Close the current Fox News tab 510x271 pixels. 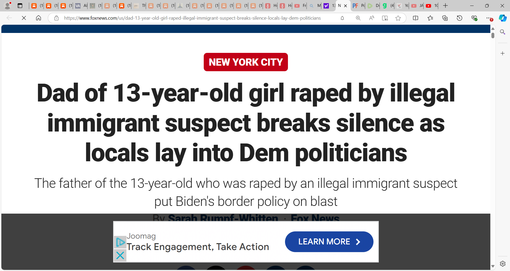345,6
